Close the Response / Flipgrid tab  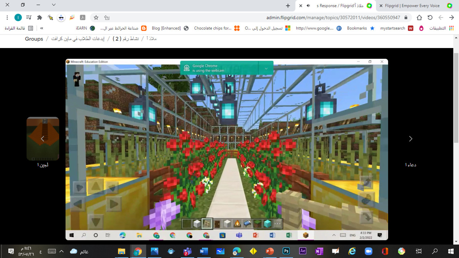coord(301,6)
